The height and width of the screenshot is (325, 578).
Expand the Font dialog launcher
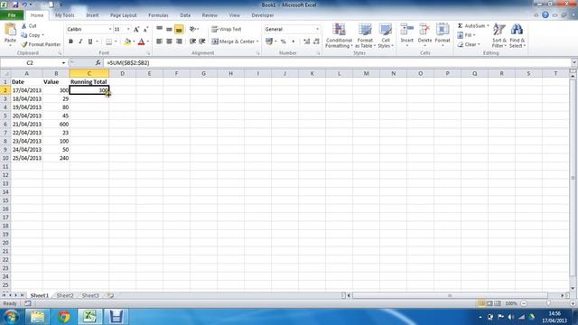[148, 53]
